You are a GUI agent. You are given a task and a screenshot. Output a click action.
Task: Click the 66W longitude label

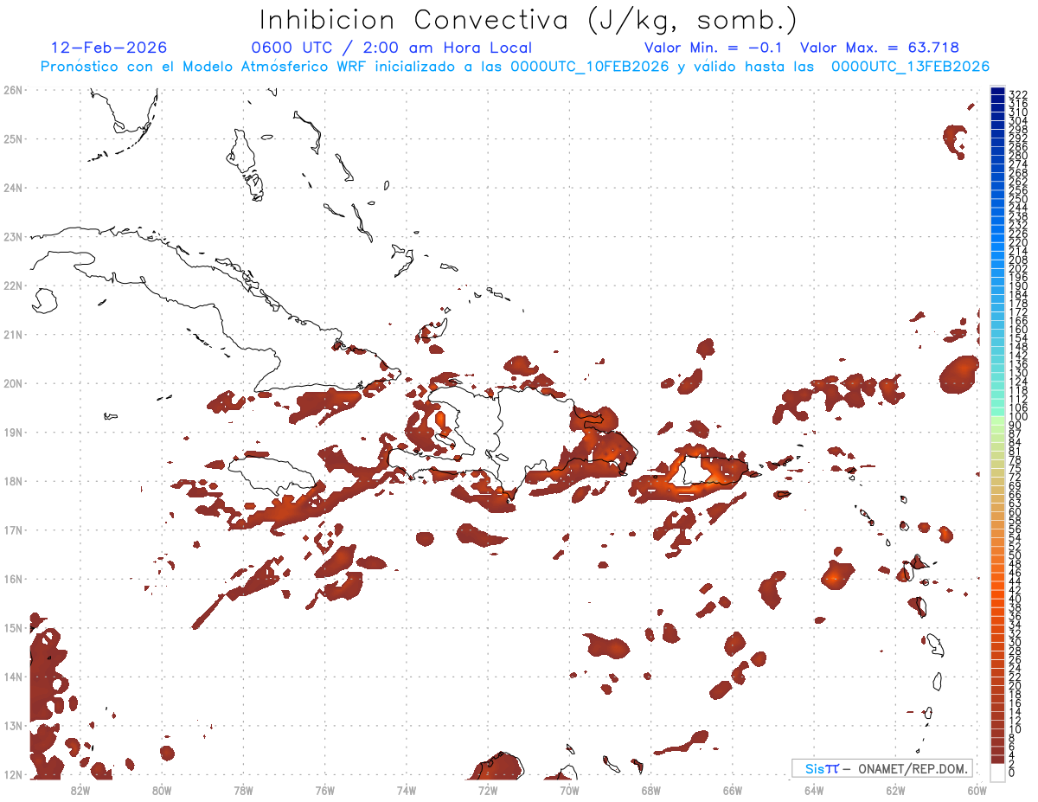click(x=733, y=790)
